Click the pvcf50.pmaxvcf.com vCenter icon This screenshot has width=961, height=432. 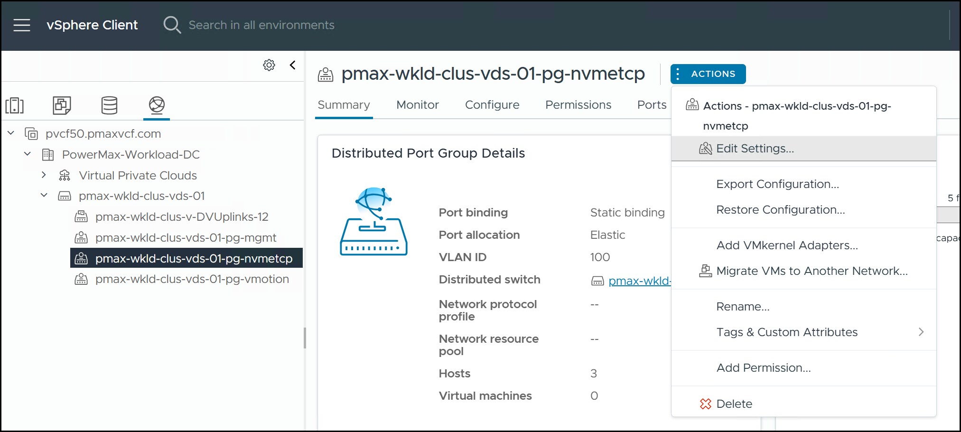click(x=31, y=134)
